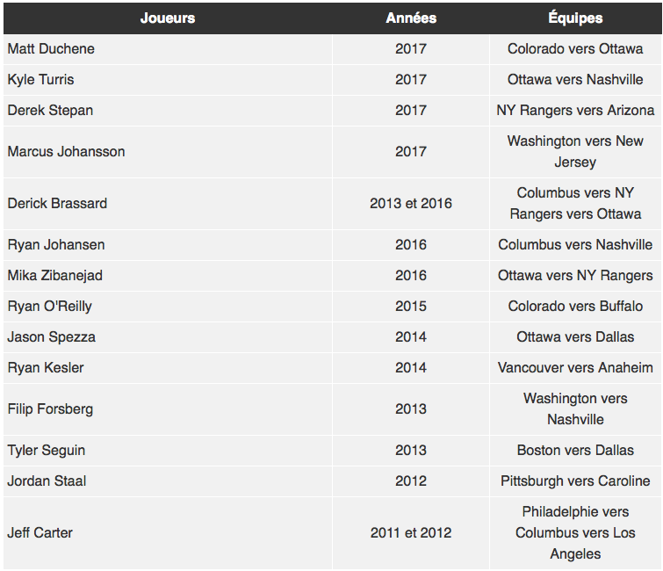
Task: Select Marcus Johansson in the table
Action: pyautogui.click(x=168, y=152)
